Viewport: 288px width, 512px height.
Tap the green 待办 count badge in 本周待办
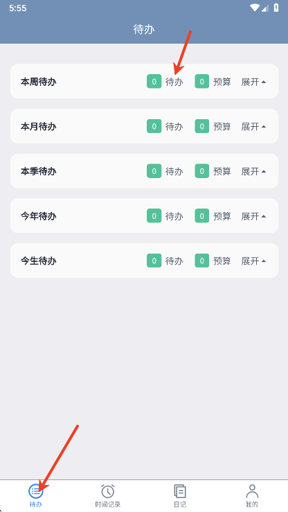pyautogui.click(x=154, y=81)
